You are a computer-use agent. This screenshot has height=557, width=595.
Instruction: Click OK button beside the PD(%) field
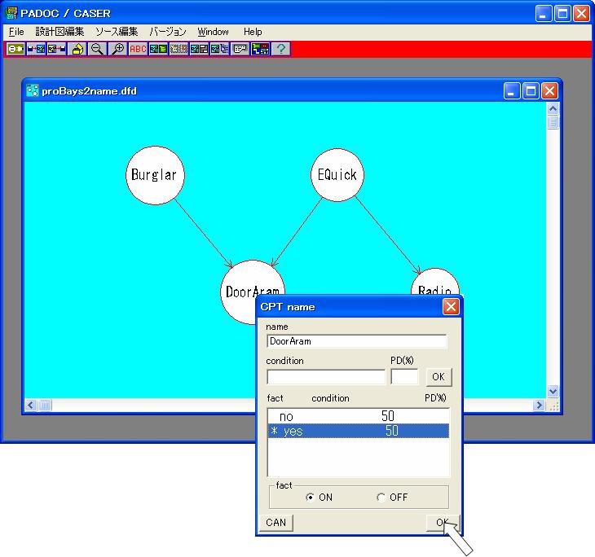(x=439, y=376)
